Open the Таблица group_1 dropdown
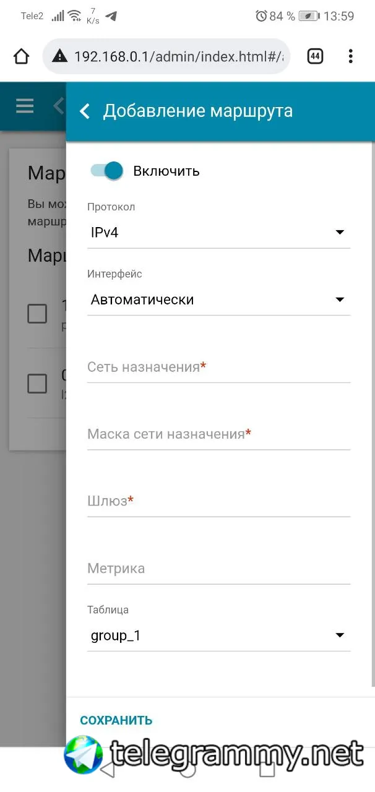 (219, 635)
